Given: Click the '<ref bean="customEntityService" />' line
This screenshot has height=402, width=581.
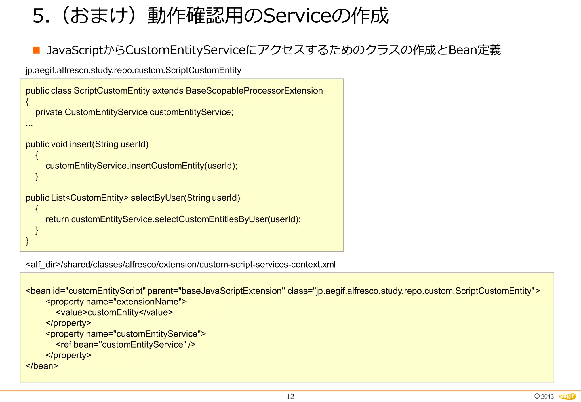Looking at the screenshot, I should [126, 345].
